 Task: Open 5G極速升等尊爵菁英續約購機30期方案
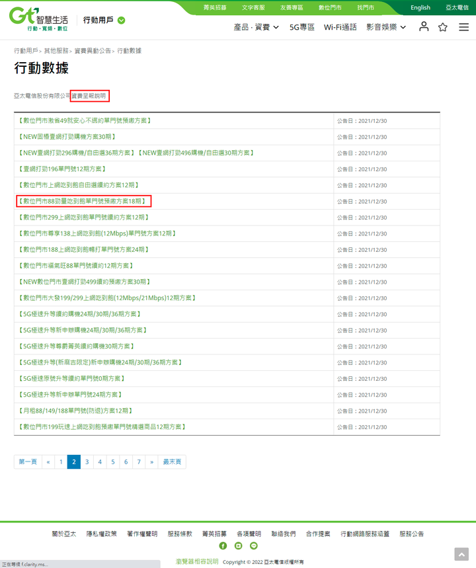click(x=77, y=346)
